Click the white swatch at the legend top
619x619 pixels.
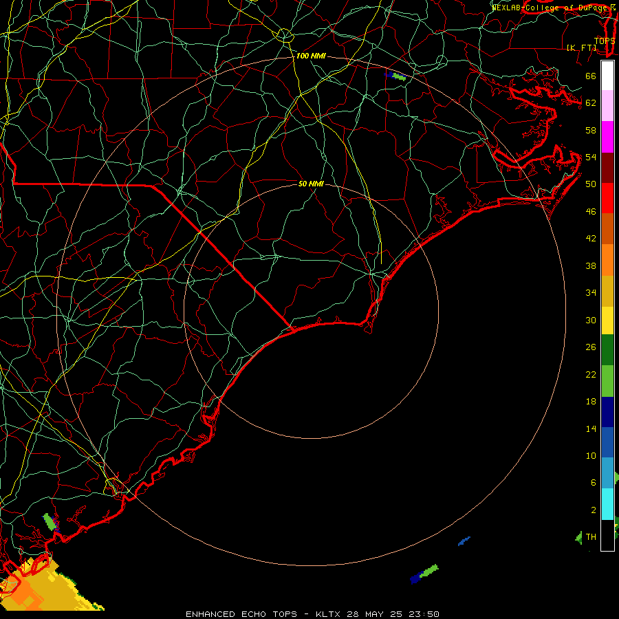pos(607,76)
